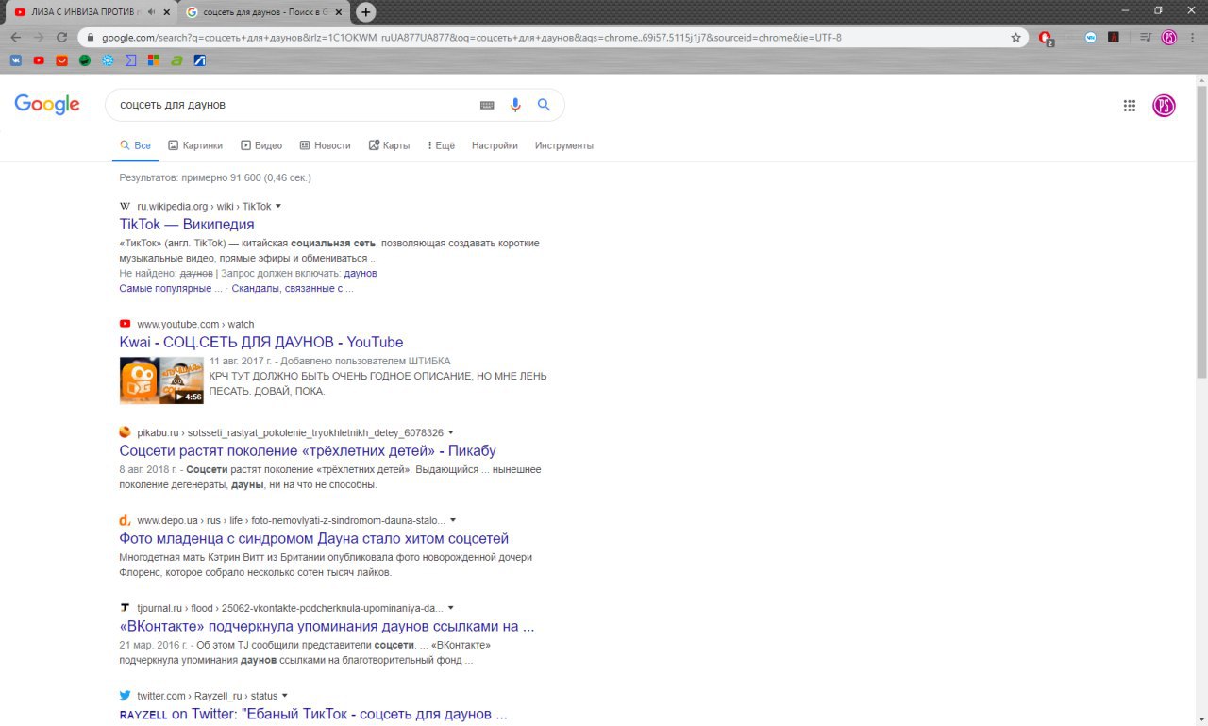Open the red adblock extension with badge 2
Image resolution: width=1208 pixels, height=726 pixels.
1046,39
